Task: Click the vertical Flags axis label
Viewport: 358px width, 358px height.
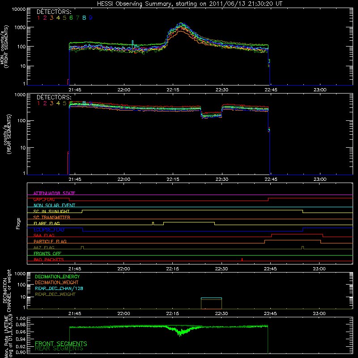Action: click(18, 223)
